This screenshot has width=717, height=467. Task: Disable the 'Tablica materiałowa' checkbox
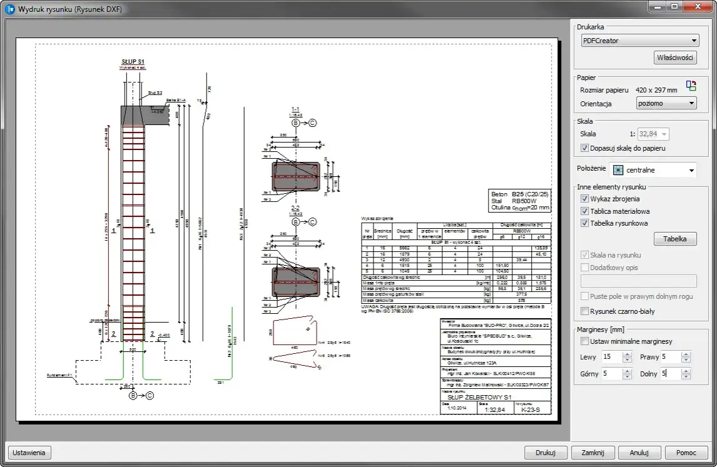pos(584,211)
